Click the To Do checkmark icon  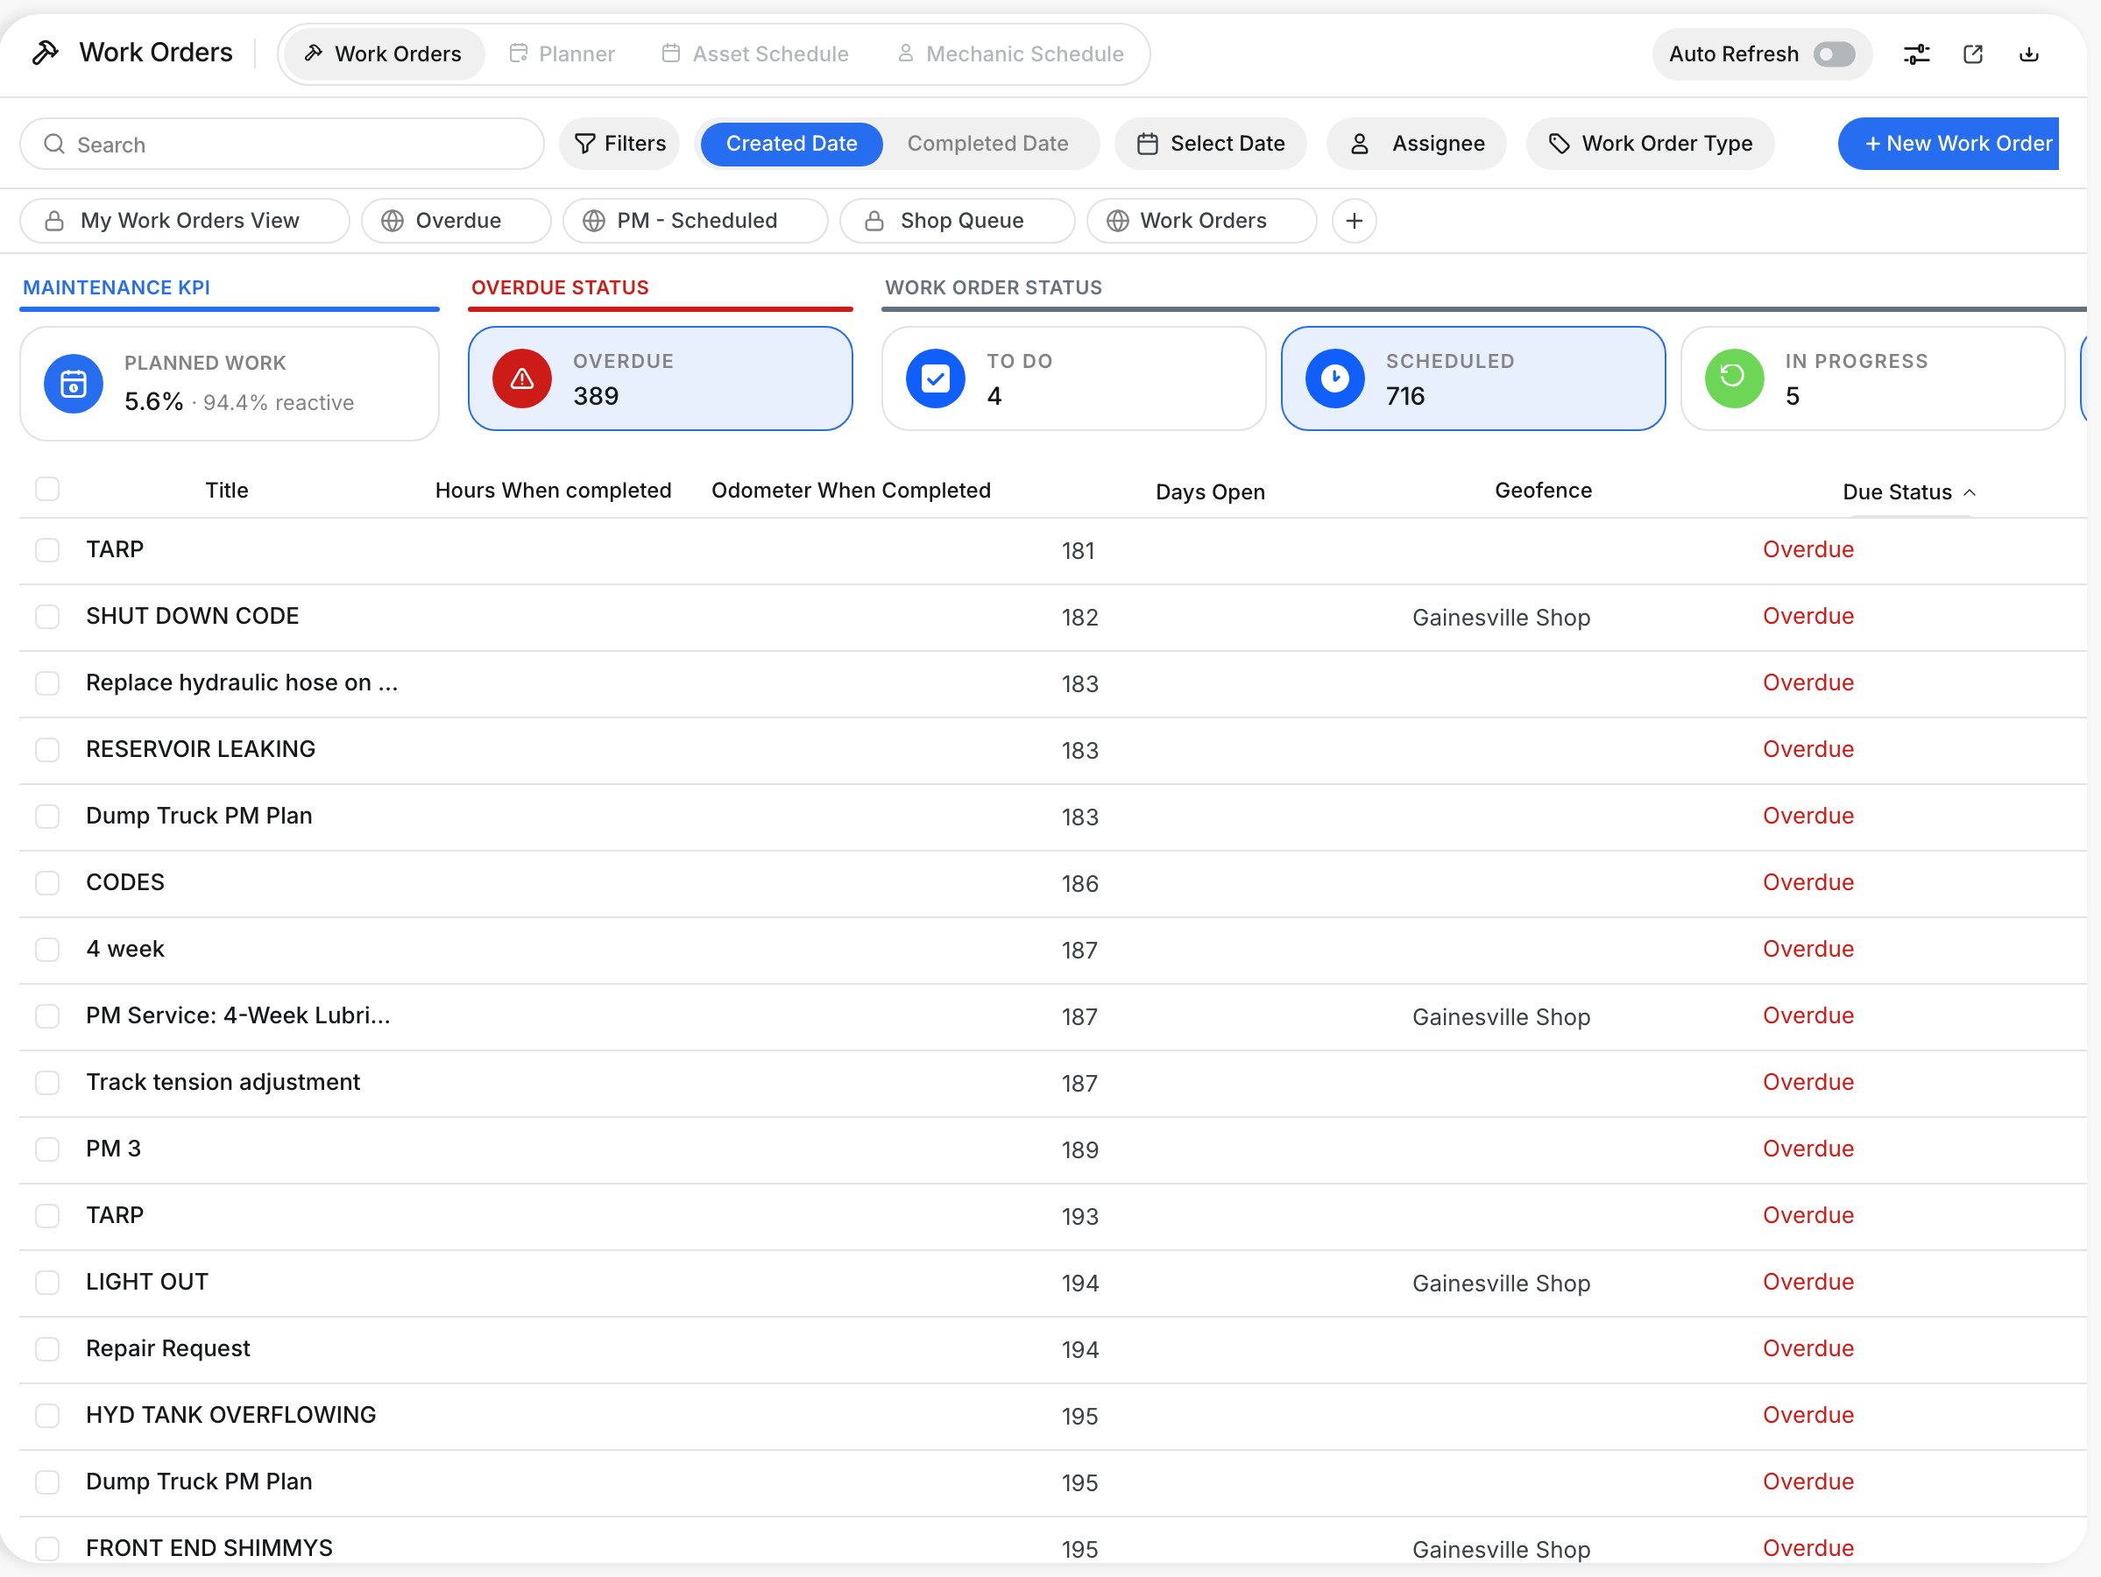point(936,378)
